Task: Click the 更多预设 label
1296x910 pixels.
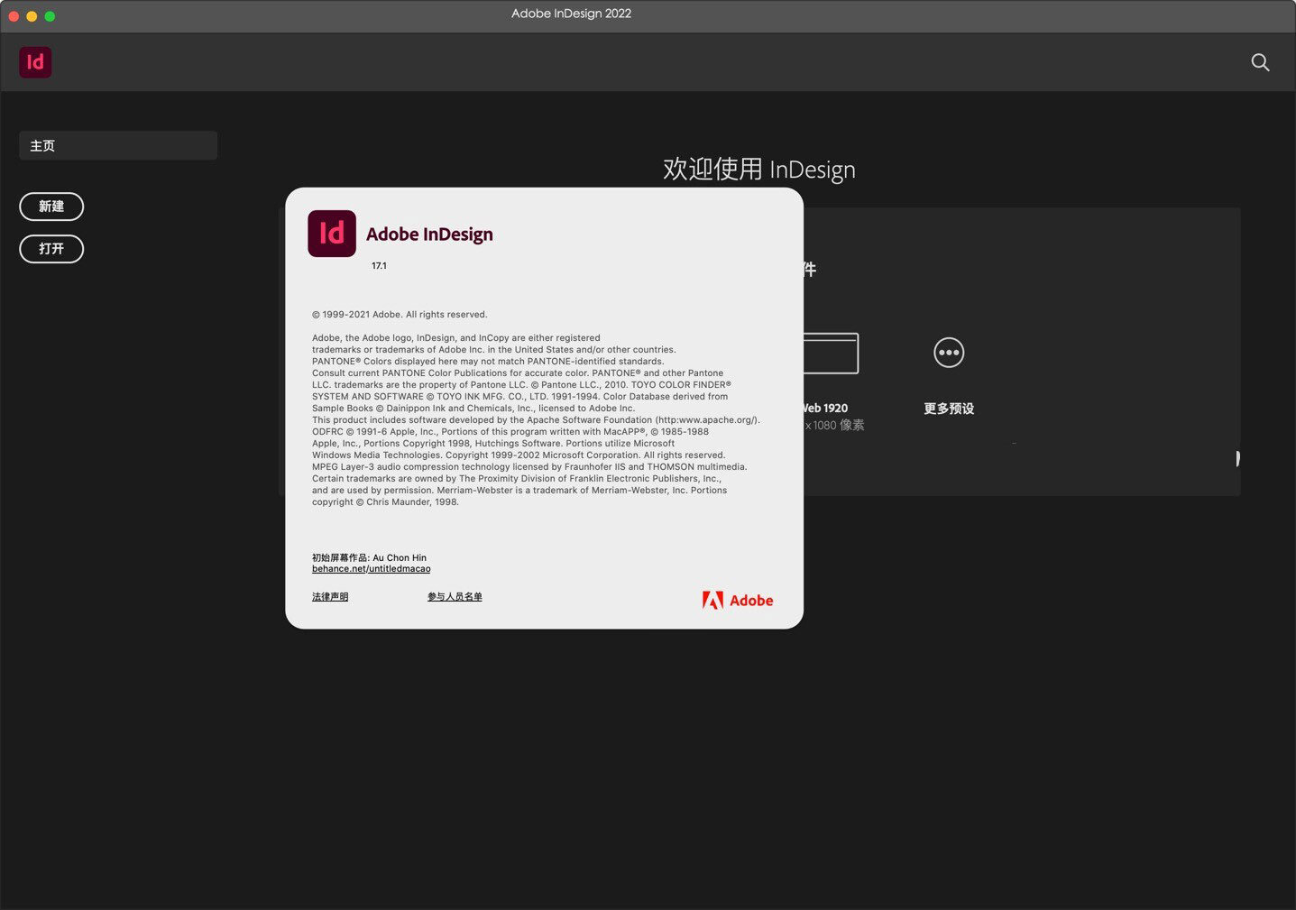Action: [x=949, y=409]
